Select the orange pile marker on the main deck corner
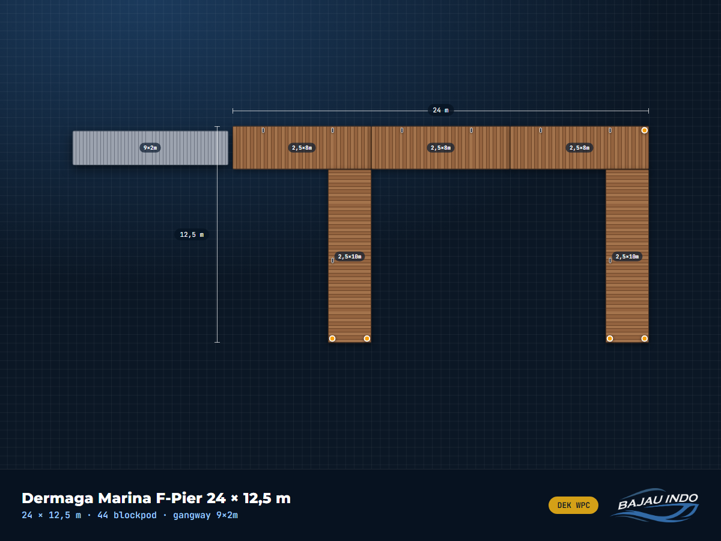Viewport: 721px width, 541px height. tap(645, 130)
